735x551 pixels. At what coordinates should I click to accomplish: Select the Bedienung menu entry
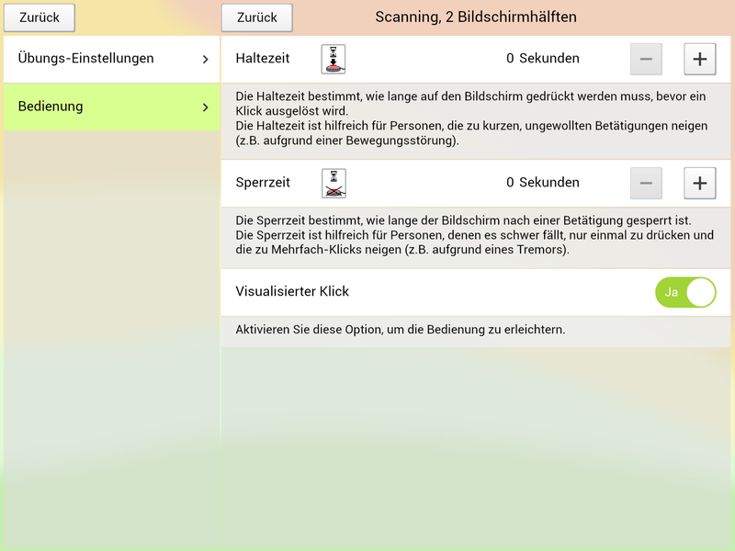coord(51,107)
